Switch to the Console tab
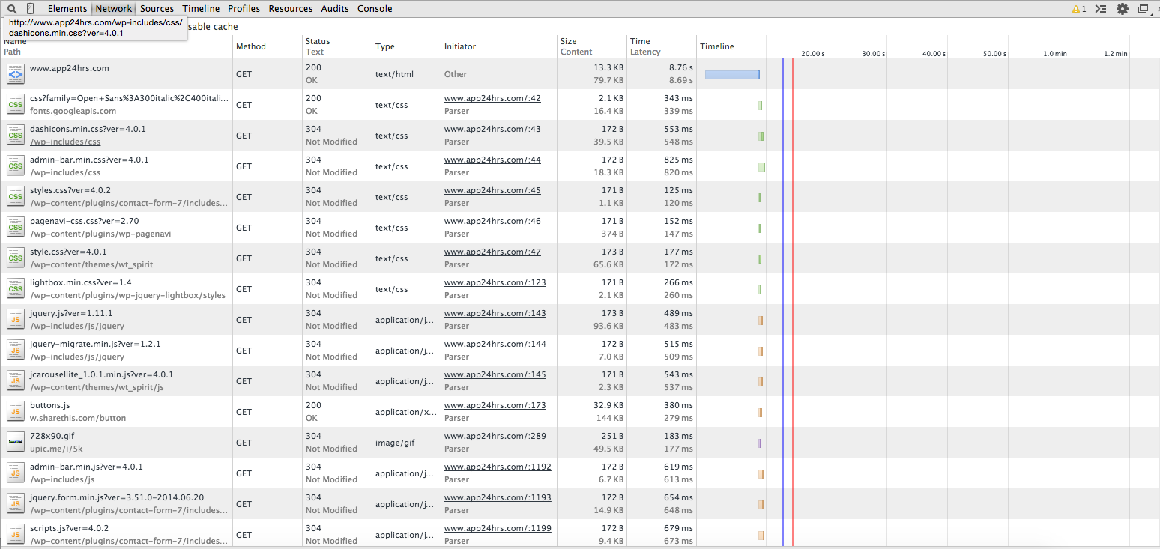1160x549 pixels. click(375, 9)
